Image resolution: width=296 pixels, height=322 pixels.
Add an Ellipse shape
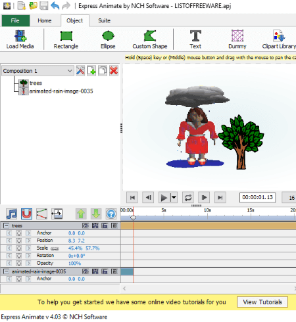(x=108, y=39)
